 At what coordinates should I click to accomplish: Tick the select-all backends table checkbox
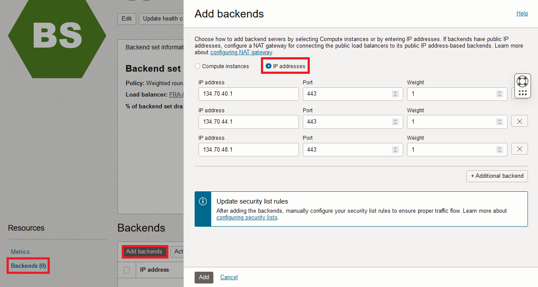tap(127, 270)
